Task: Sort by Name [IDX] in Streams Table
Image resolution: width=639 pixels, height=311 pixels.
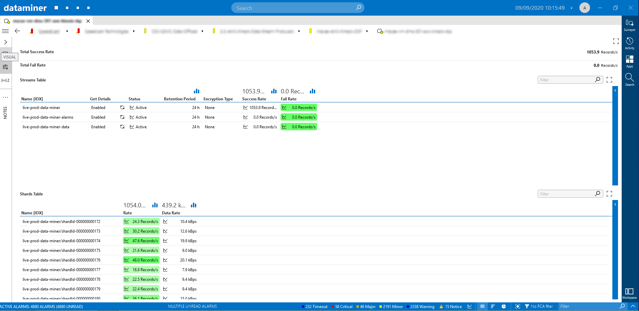Action: point(32,99)
